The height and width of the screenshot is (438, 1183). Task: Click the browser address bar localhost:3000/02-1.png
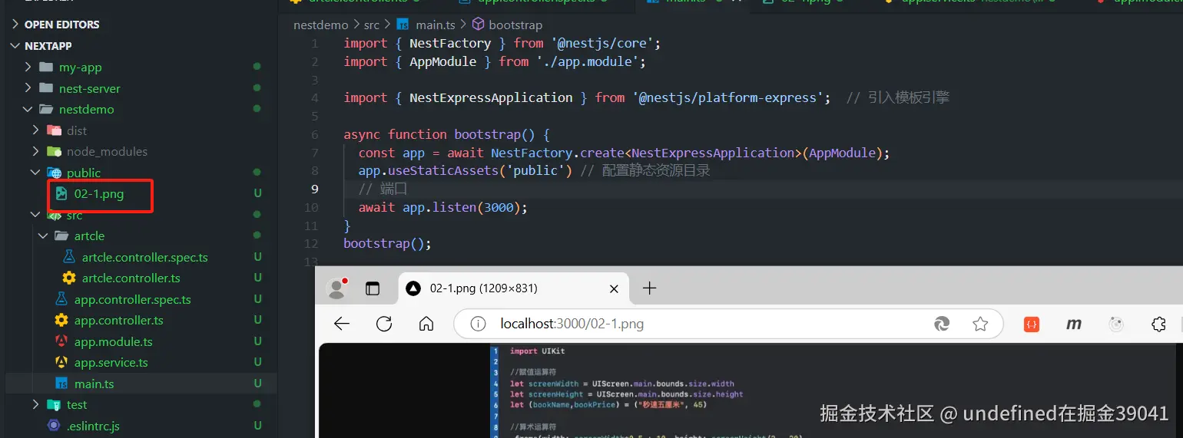[728, 324]
